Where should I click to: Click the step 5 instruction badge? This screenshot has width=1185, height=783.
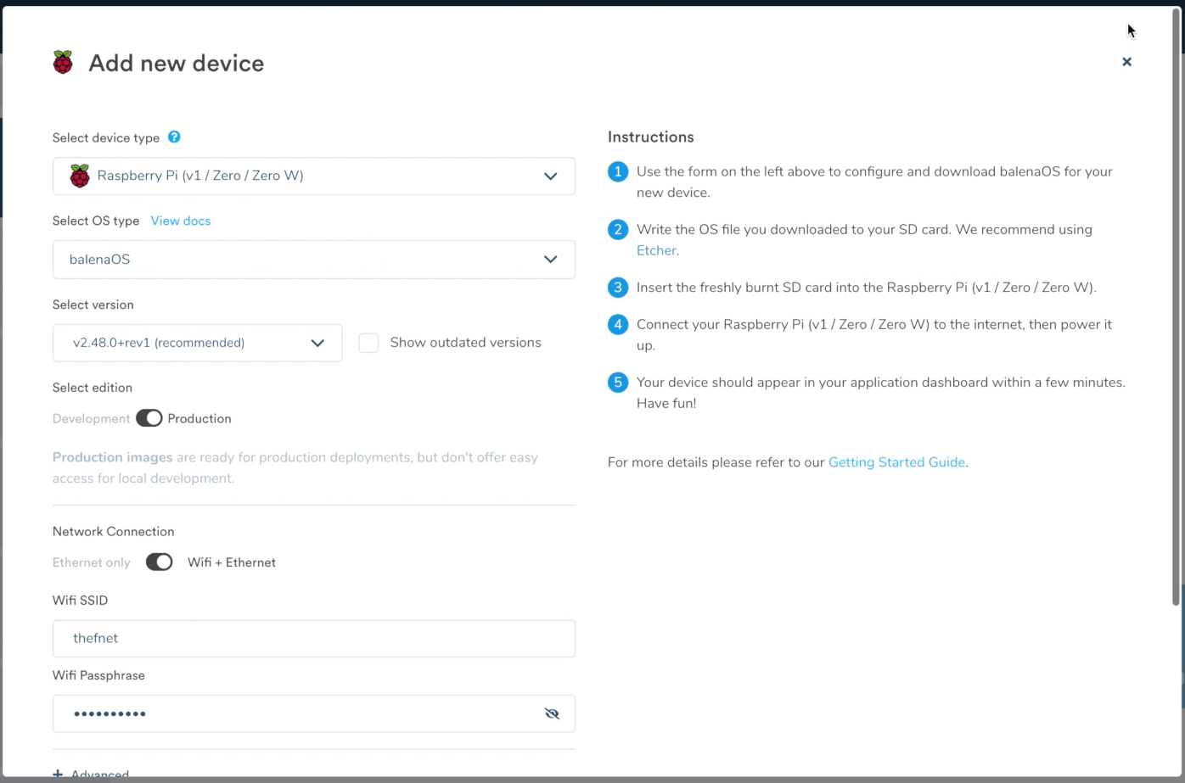click(618, 383)
